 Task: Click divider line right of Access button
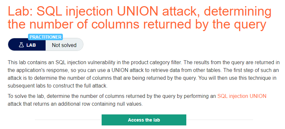[220, 120]
